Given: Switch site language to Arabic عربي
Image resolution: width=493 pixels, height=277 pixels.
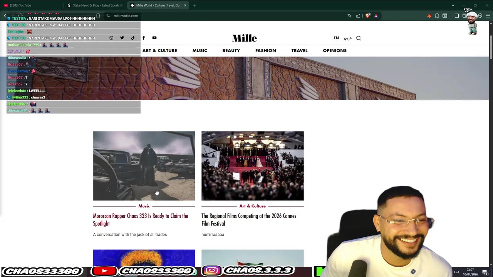Looking at the screenshot, I should click(348, 38).
